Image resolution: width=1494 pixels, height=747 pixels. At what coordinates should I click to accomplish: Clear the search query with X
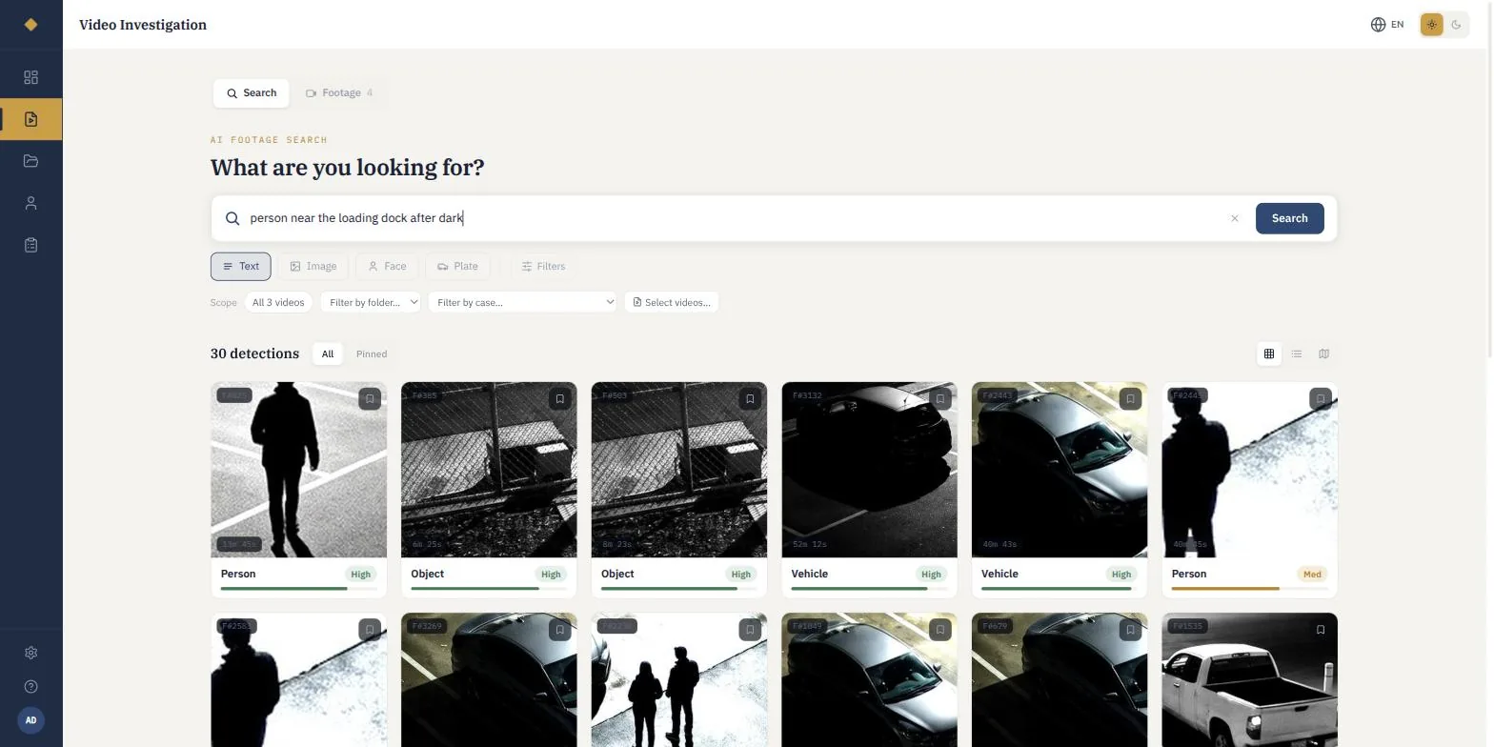(x=1234, y=218)
